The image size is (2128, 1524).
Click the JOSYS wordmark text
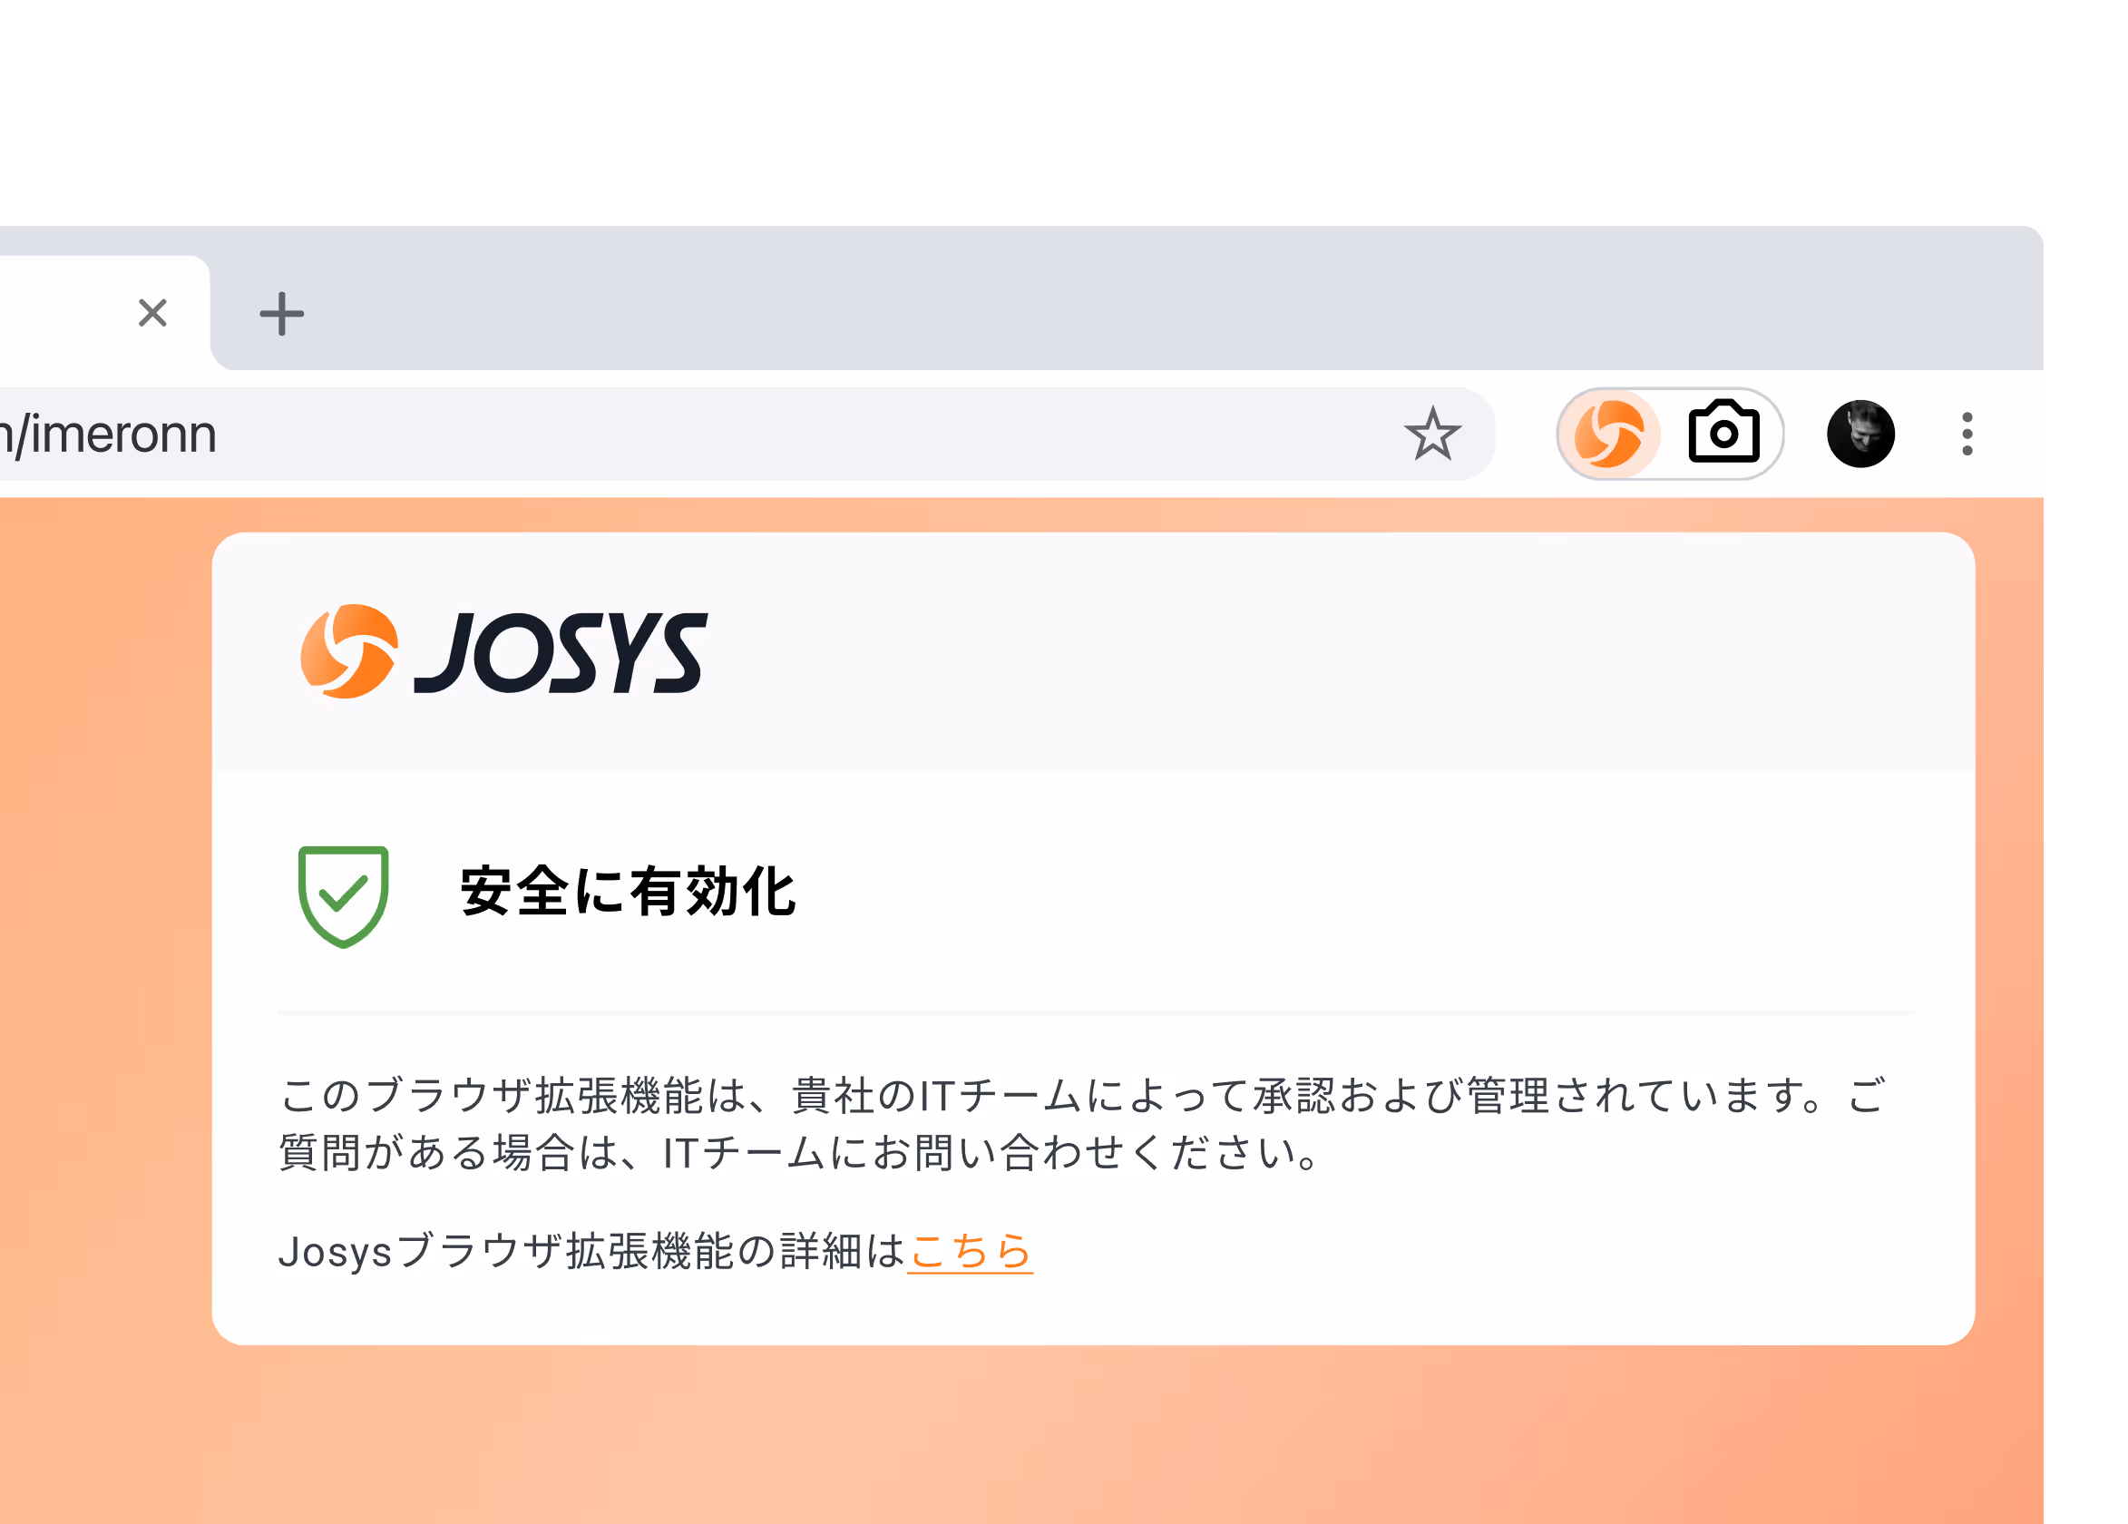561,653
